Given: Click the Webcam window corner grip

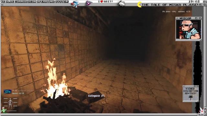Looking at the screenshot, I should (201, 40).
